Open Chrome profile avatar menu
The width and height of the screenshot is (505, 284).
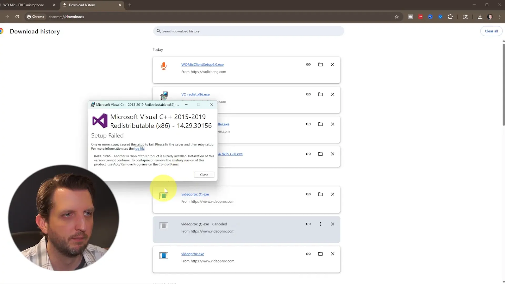[x=490, y=17]
